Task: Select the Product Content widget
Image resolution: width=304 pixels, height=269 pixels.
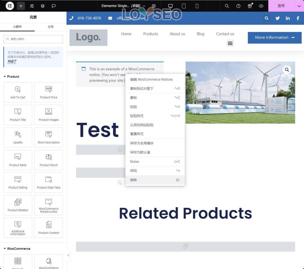Action: click(49, 228)
